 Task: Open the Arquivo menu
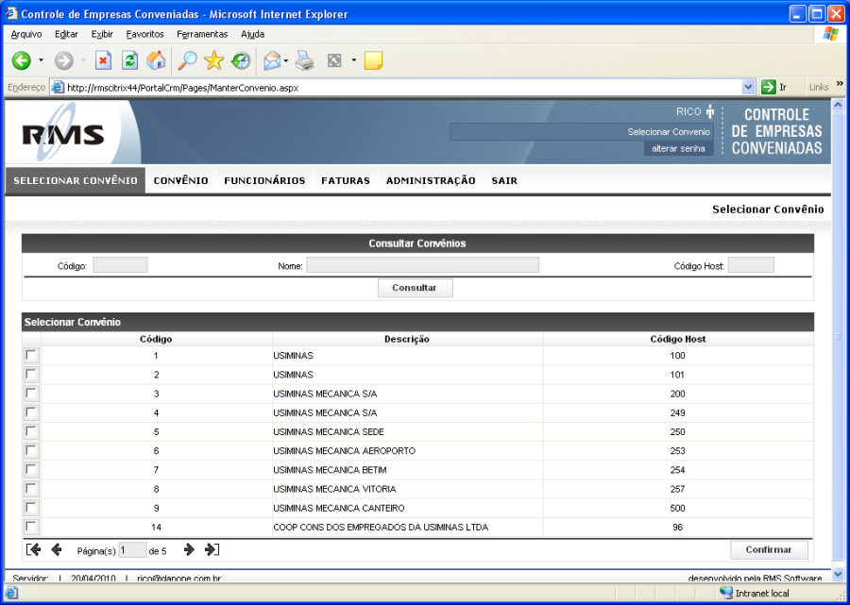coord(26,34)
